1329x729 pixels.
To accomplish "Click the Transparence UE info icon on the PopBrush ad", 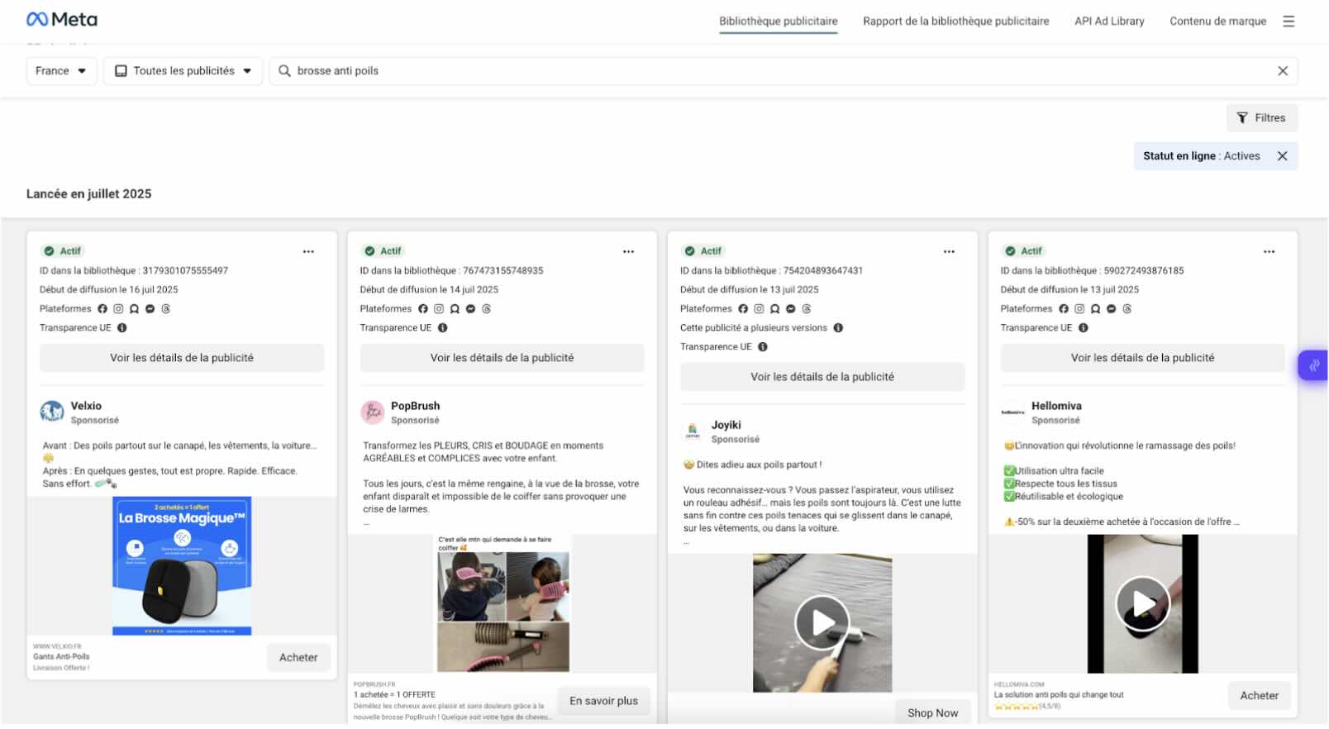I will pos(443,328).
